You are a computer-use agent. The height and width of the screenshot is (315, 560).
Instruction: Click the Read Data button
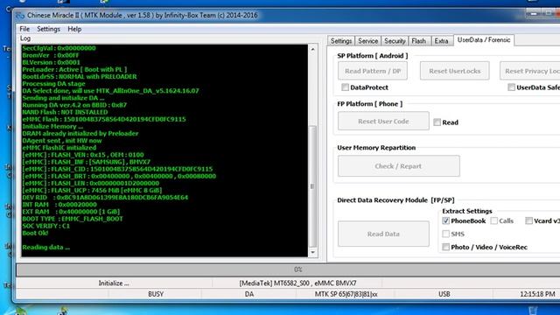[x=383, y=234]
